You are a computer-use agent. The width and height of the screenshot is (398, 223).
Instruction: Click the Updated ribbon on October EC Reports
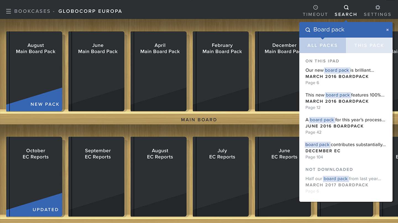point(46,210)
